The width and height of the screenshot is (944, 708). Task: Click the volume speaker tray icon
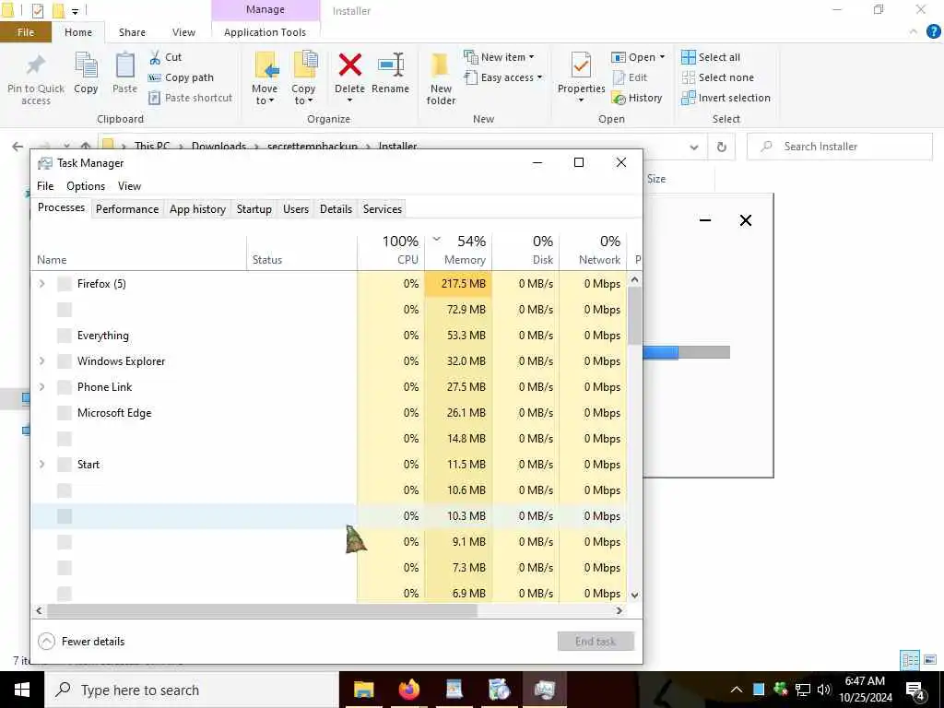click(824, 690)
